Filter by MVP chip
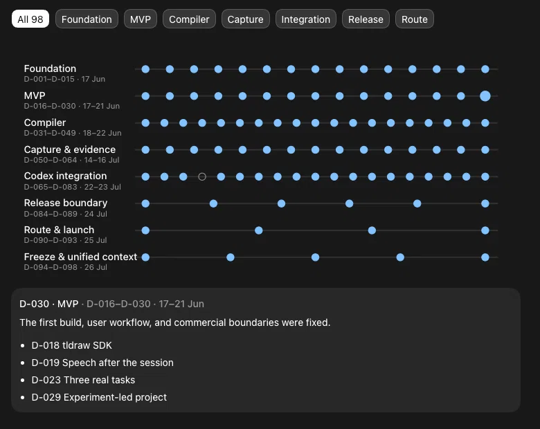540x429 pixels. tap(140, 19)
